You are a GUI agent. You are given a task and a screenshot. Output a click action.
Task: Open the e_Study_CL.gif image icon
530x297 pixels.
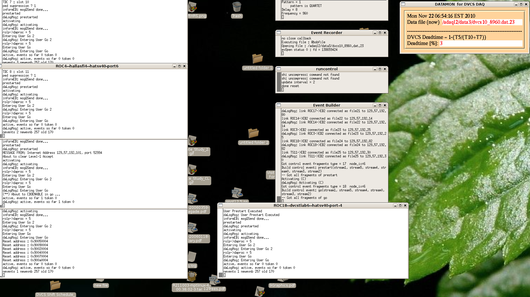point(192,170)
